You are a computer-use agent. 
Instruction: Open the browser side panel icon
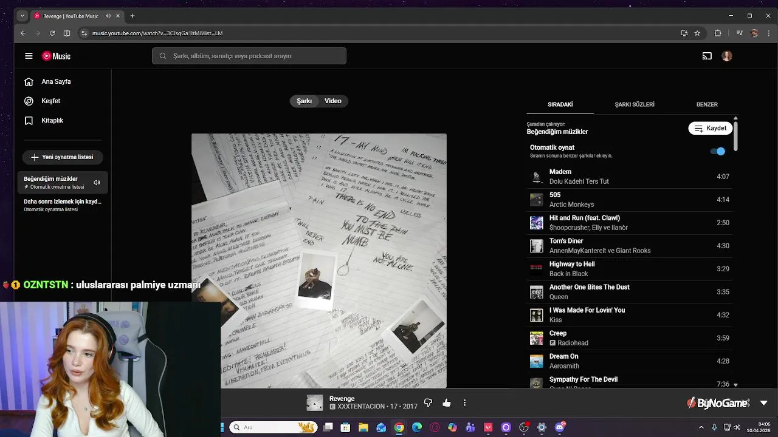(67, 33)
